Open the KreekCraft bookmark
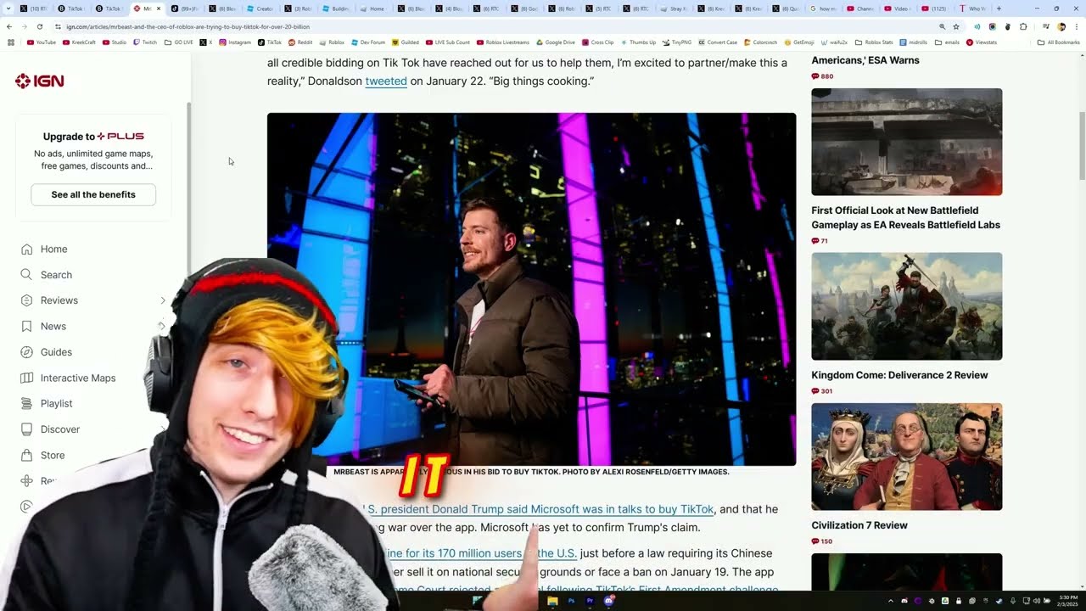The image size is (1086, 611). point(79,42)
